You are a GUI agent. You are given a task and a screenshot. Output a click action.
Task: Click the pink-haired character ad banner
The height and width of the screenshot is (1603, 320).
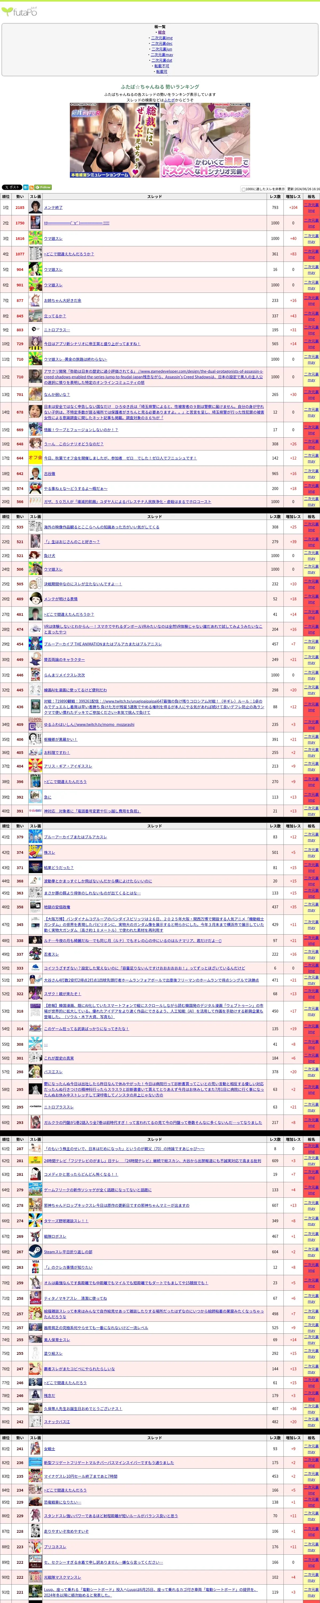205,141
